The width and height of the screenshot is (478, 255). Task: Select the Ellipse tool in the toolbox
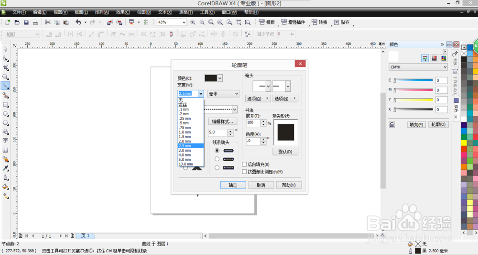tap(5, 113)
